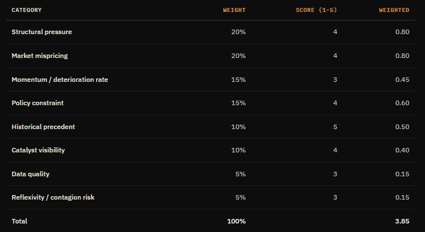Click the WEIGHTED column header
Image resolution: width=425 pixels, height=232 pixels.
(x=394, y=10)
